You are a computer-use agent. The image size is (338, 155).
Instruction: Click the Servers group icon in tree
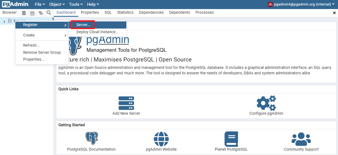click(x=10, y=21)
